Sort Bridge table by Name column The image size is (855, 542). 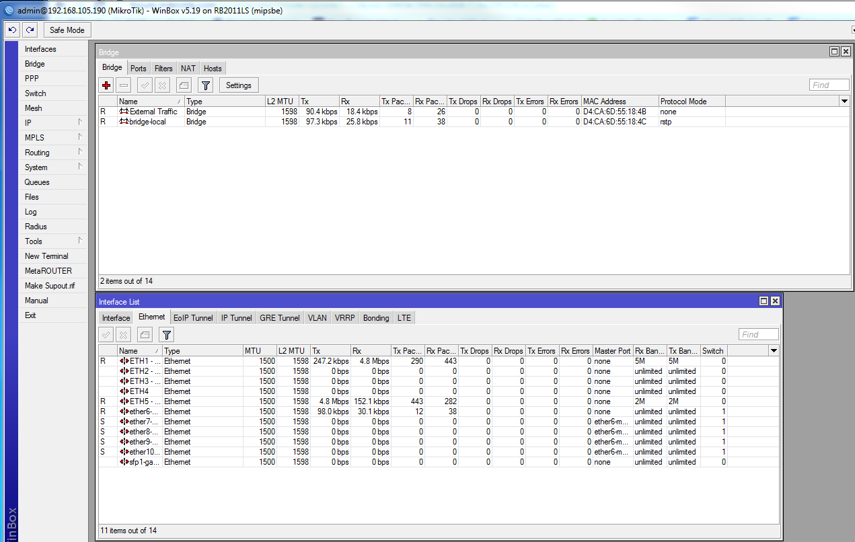coord(151,102)
